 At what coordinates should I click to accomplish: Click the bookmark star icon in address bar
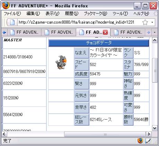click(145, 22)
